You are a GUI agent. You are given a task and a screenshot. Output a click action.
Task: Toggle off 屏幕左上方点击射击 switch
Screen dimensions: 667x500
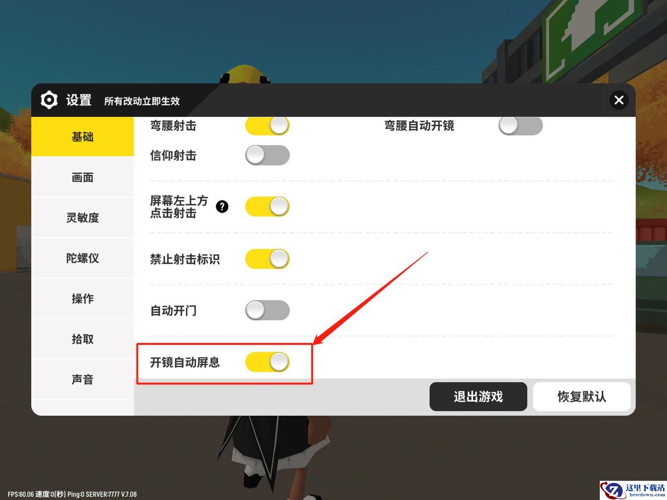coord(267,207)
